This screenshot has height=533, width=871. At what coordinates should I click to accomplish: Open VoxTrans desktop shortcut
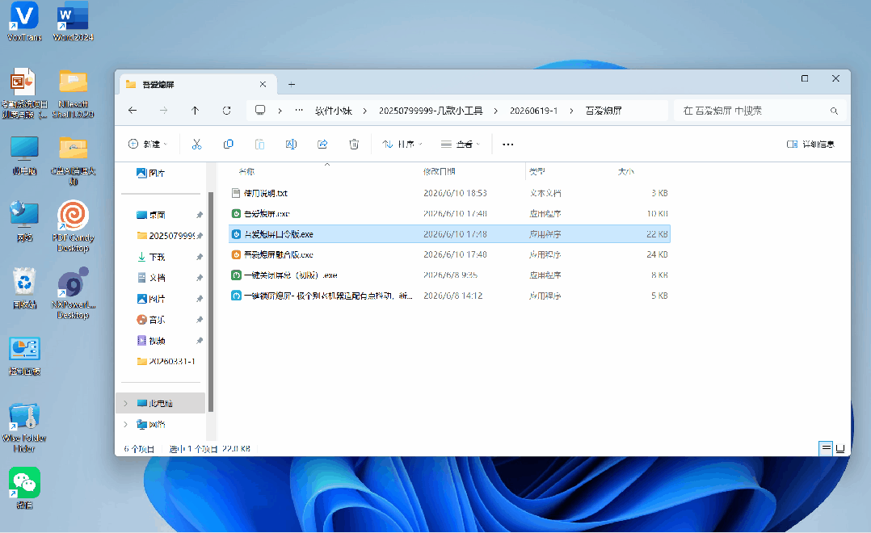click(24, 23)
